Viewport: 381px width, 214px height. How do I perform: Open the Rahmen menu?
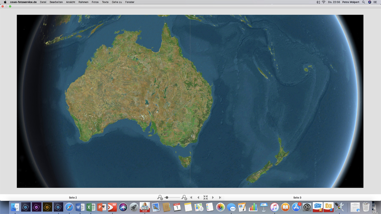tap(83, 2)
